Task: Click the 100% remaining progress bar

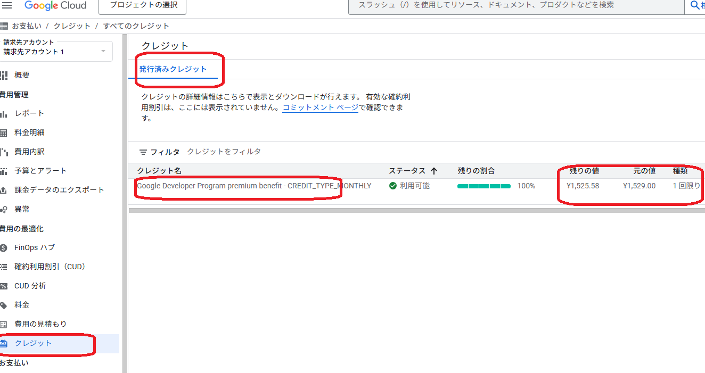Action: 483,186
